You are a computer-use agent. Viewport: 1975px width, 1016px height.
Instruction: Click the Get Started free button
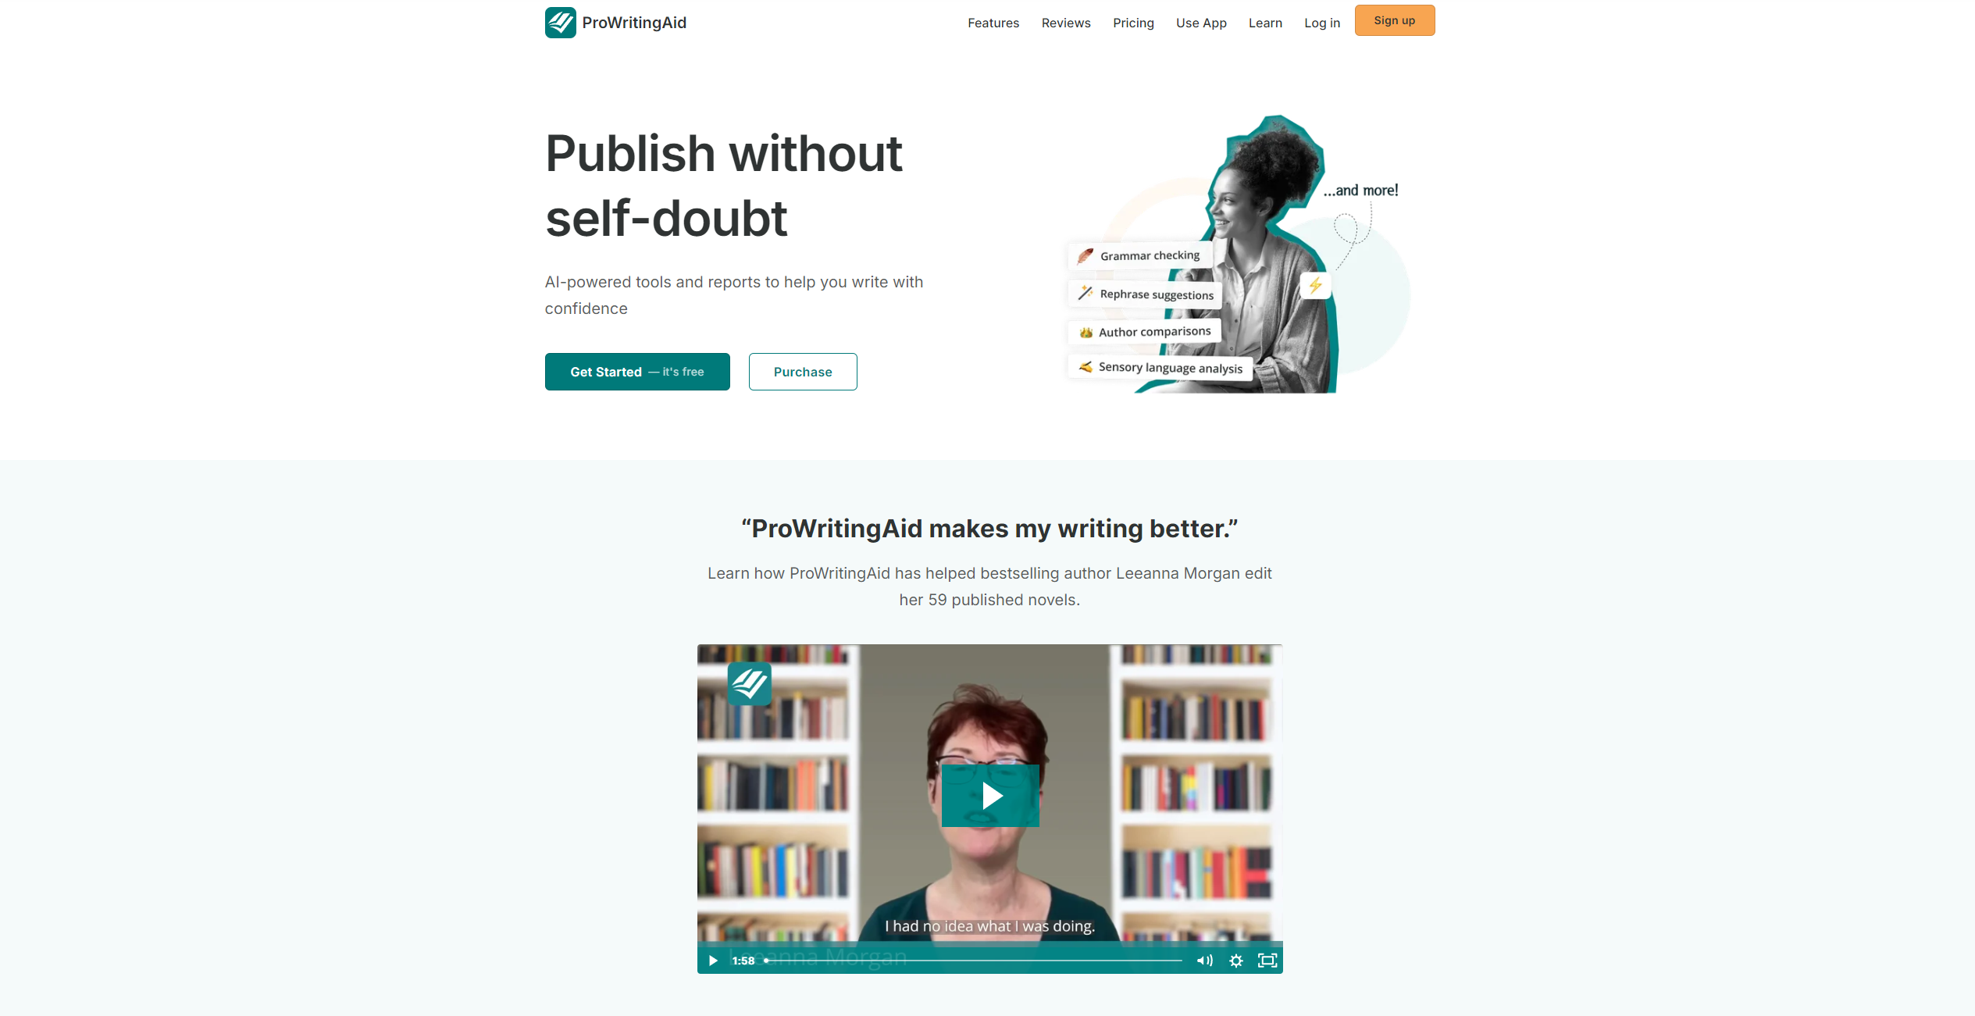(636, 372)
